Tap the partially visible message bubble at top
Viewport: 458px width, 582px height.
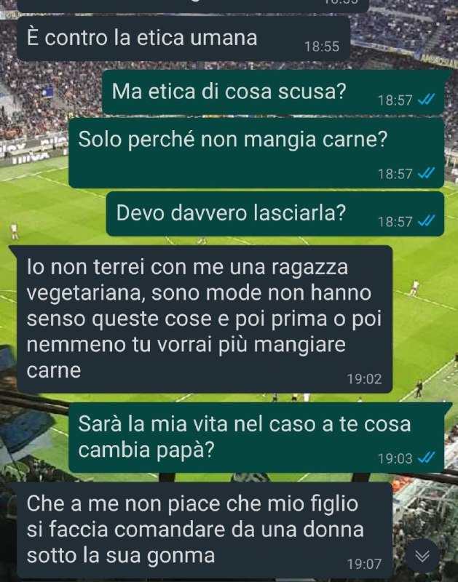click(x=192, y=5)
